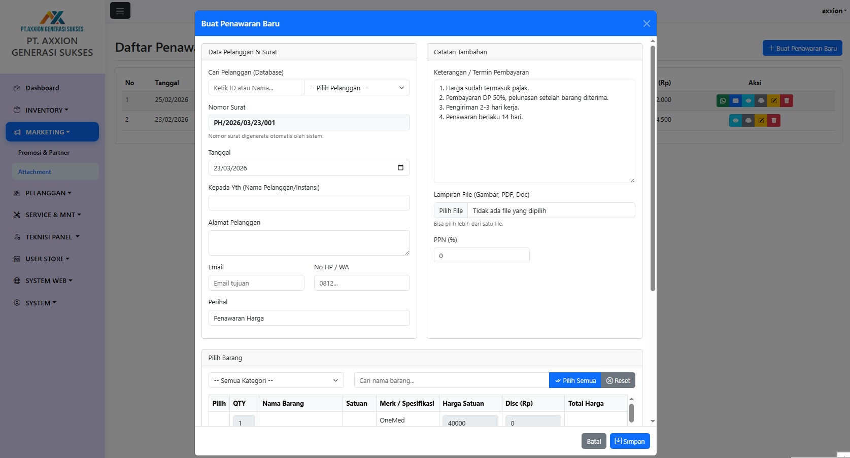Screen dimensions: 850x458
Task: Click the edit pencil icon in the 25/02/2026 row
Action: [x=774, y=100]
